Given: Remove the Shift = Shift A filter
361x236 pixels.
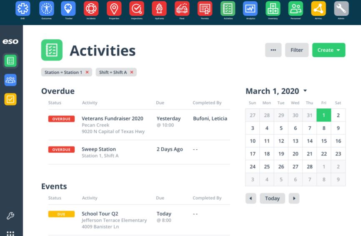Looking at the screenshot, I should [132, 72].
